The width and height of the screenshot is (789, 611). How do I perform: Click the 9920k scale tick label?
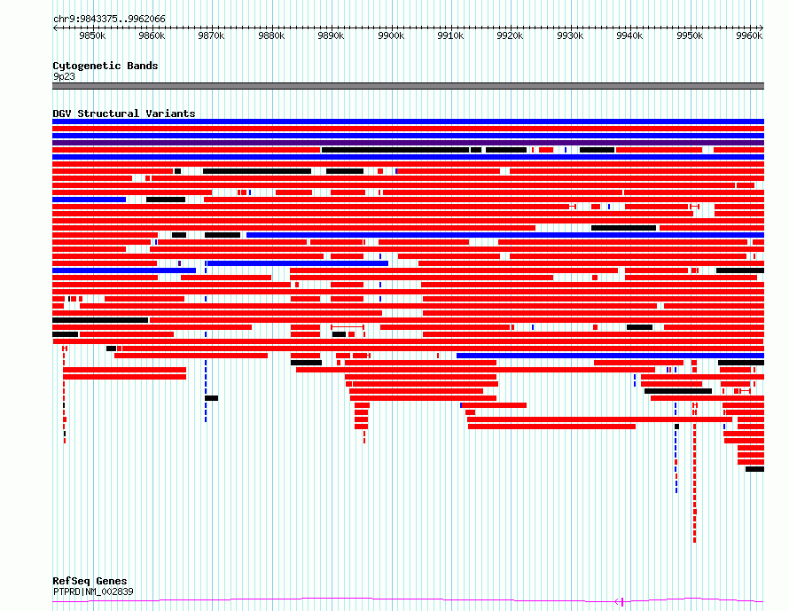(x=510, y=35)
